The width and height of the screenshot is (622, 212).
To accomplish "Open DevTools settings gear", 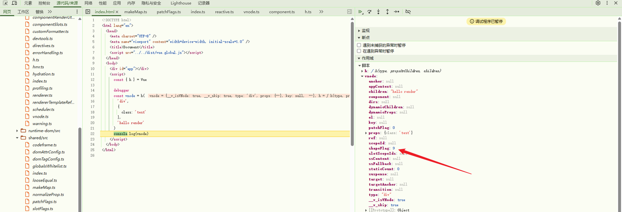I will pyautogui.click(x=598, y=3).
